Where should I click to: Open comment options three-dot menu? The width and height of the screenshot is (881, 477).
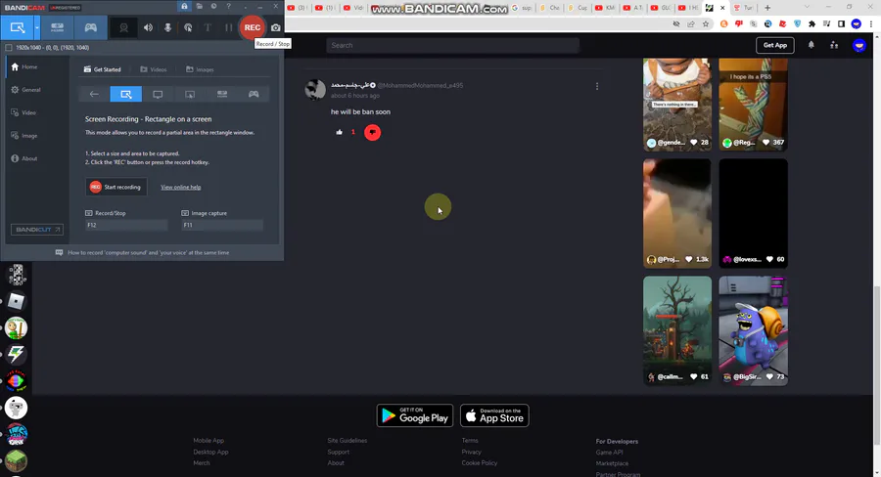click(597, 86)
